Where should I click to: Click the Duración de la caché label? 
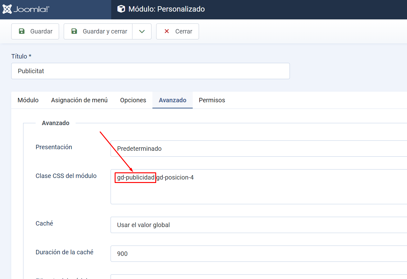(x=64, y=252)
